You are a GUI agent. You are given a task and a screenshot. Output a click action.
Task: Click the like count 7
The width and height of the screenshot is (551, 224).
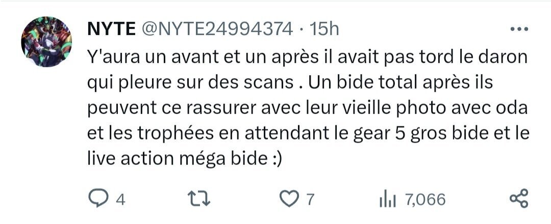(309, 200)
